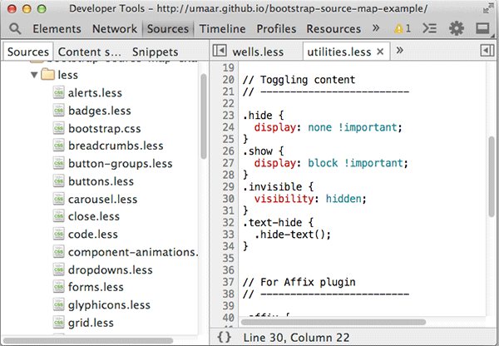Open dropdowns.less file
499x346 pixels.
[110, 269]
